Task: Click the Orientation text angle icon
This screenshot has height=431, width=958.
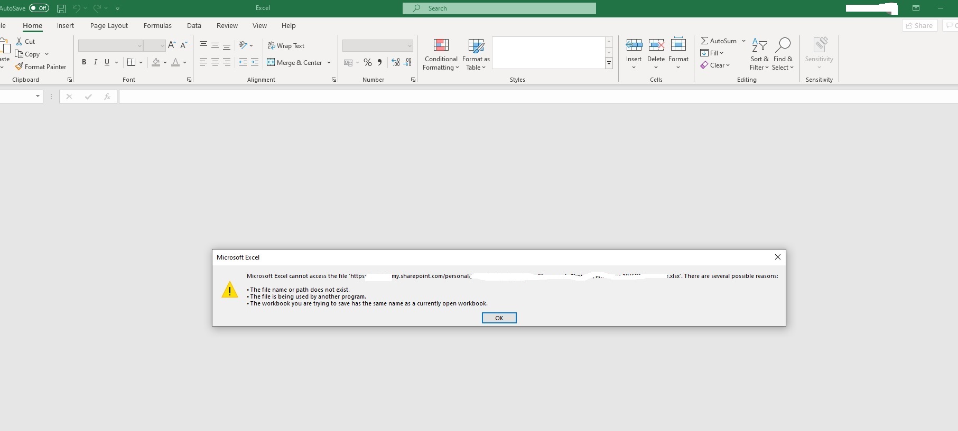Action: click(x=243, y=45)
